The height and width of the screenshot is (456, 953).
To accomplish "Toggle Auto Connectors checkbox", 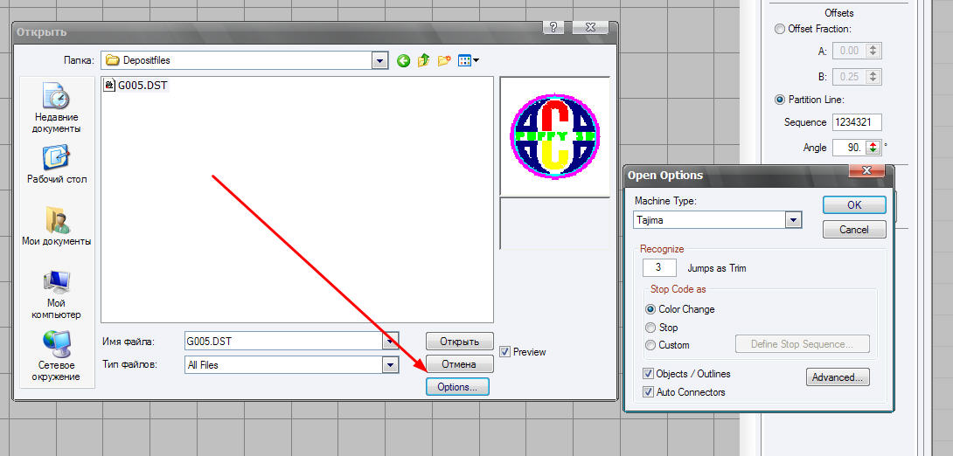I will pyautogui.click(x=649, y=392).
